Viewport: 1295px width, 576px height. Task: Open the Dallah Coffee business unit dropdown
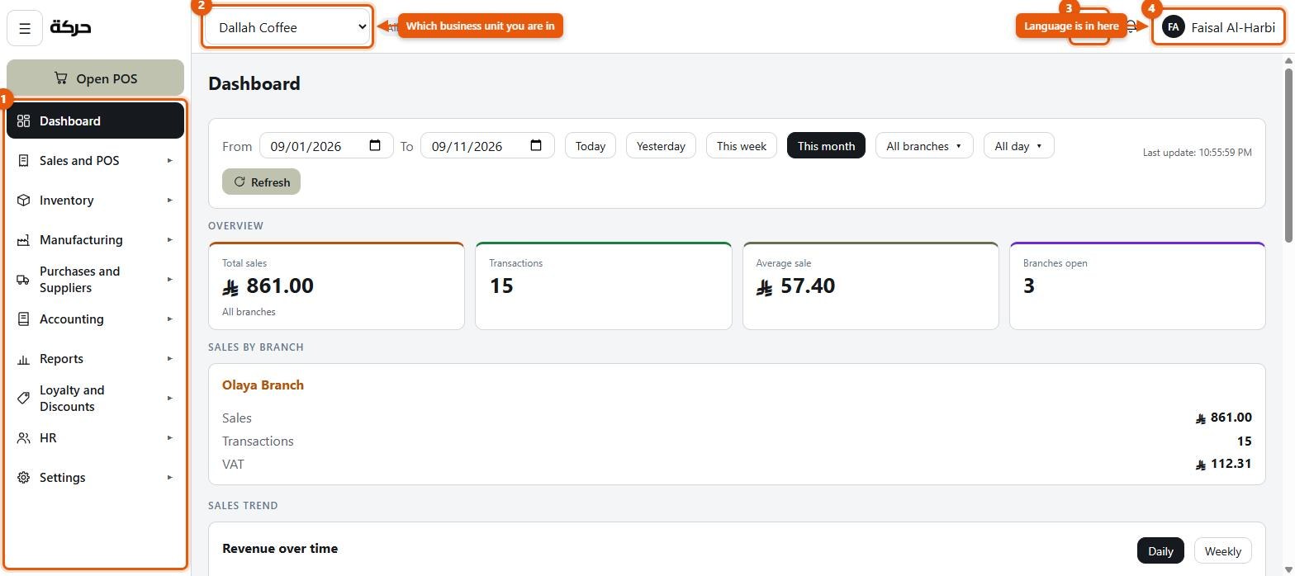point(287,27)
